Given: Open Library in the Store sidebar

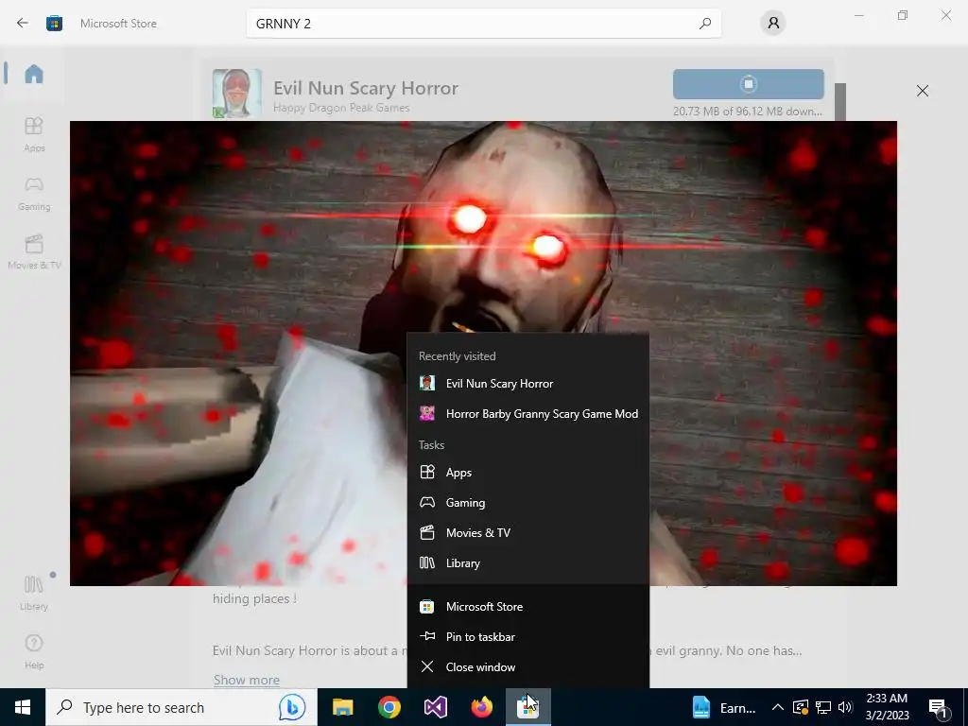Looking at the screenshot, I should pos(34,593).
